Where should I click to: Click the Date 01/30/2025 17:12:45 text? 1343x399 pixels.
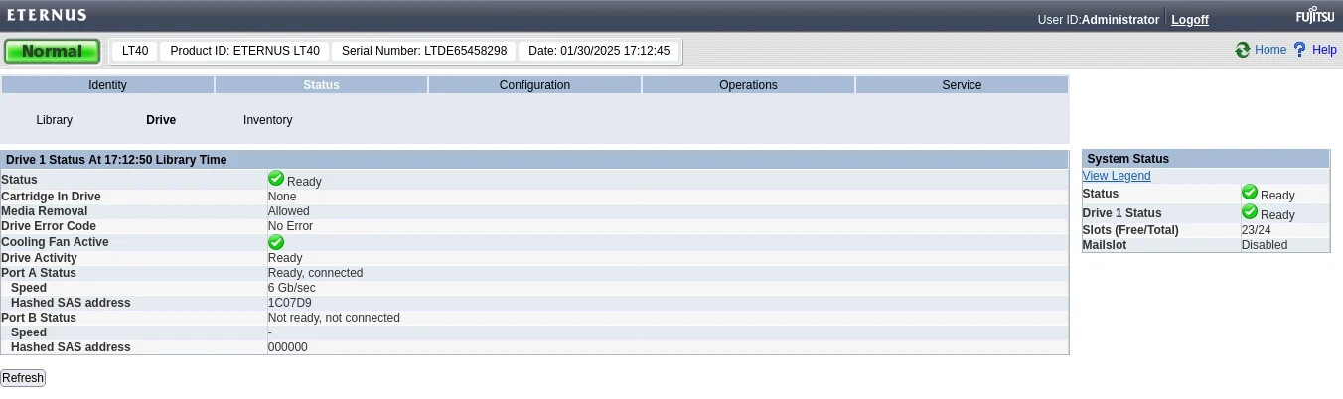pyautogui.click(x=599, y=51)
